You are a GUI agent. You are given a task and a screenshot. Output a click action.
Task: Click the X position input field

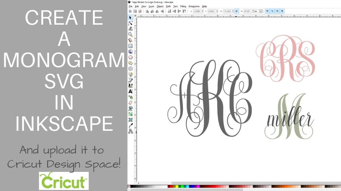click(x=197, y=11)
